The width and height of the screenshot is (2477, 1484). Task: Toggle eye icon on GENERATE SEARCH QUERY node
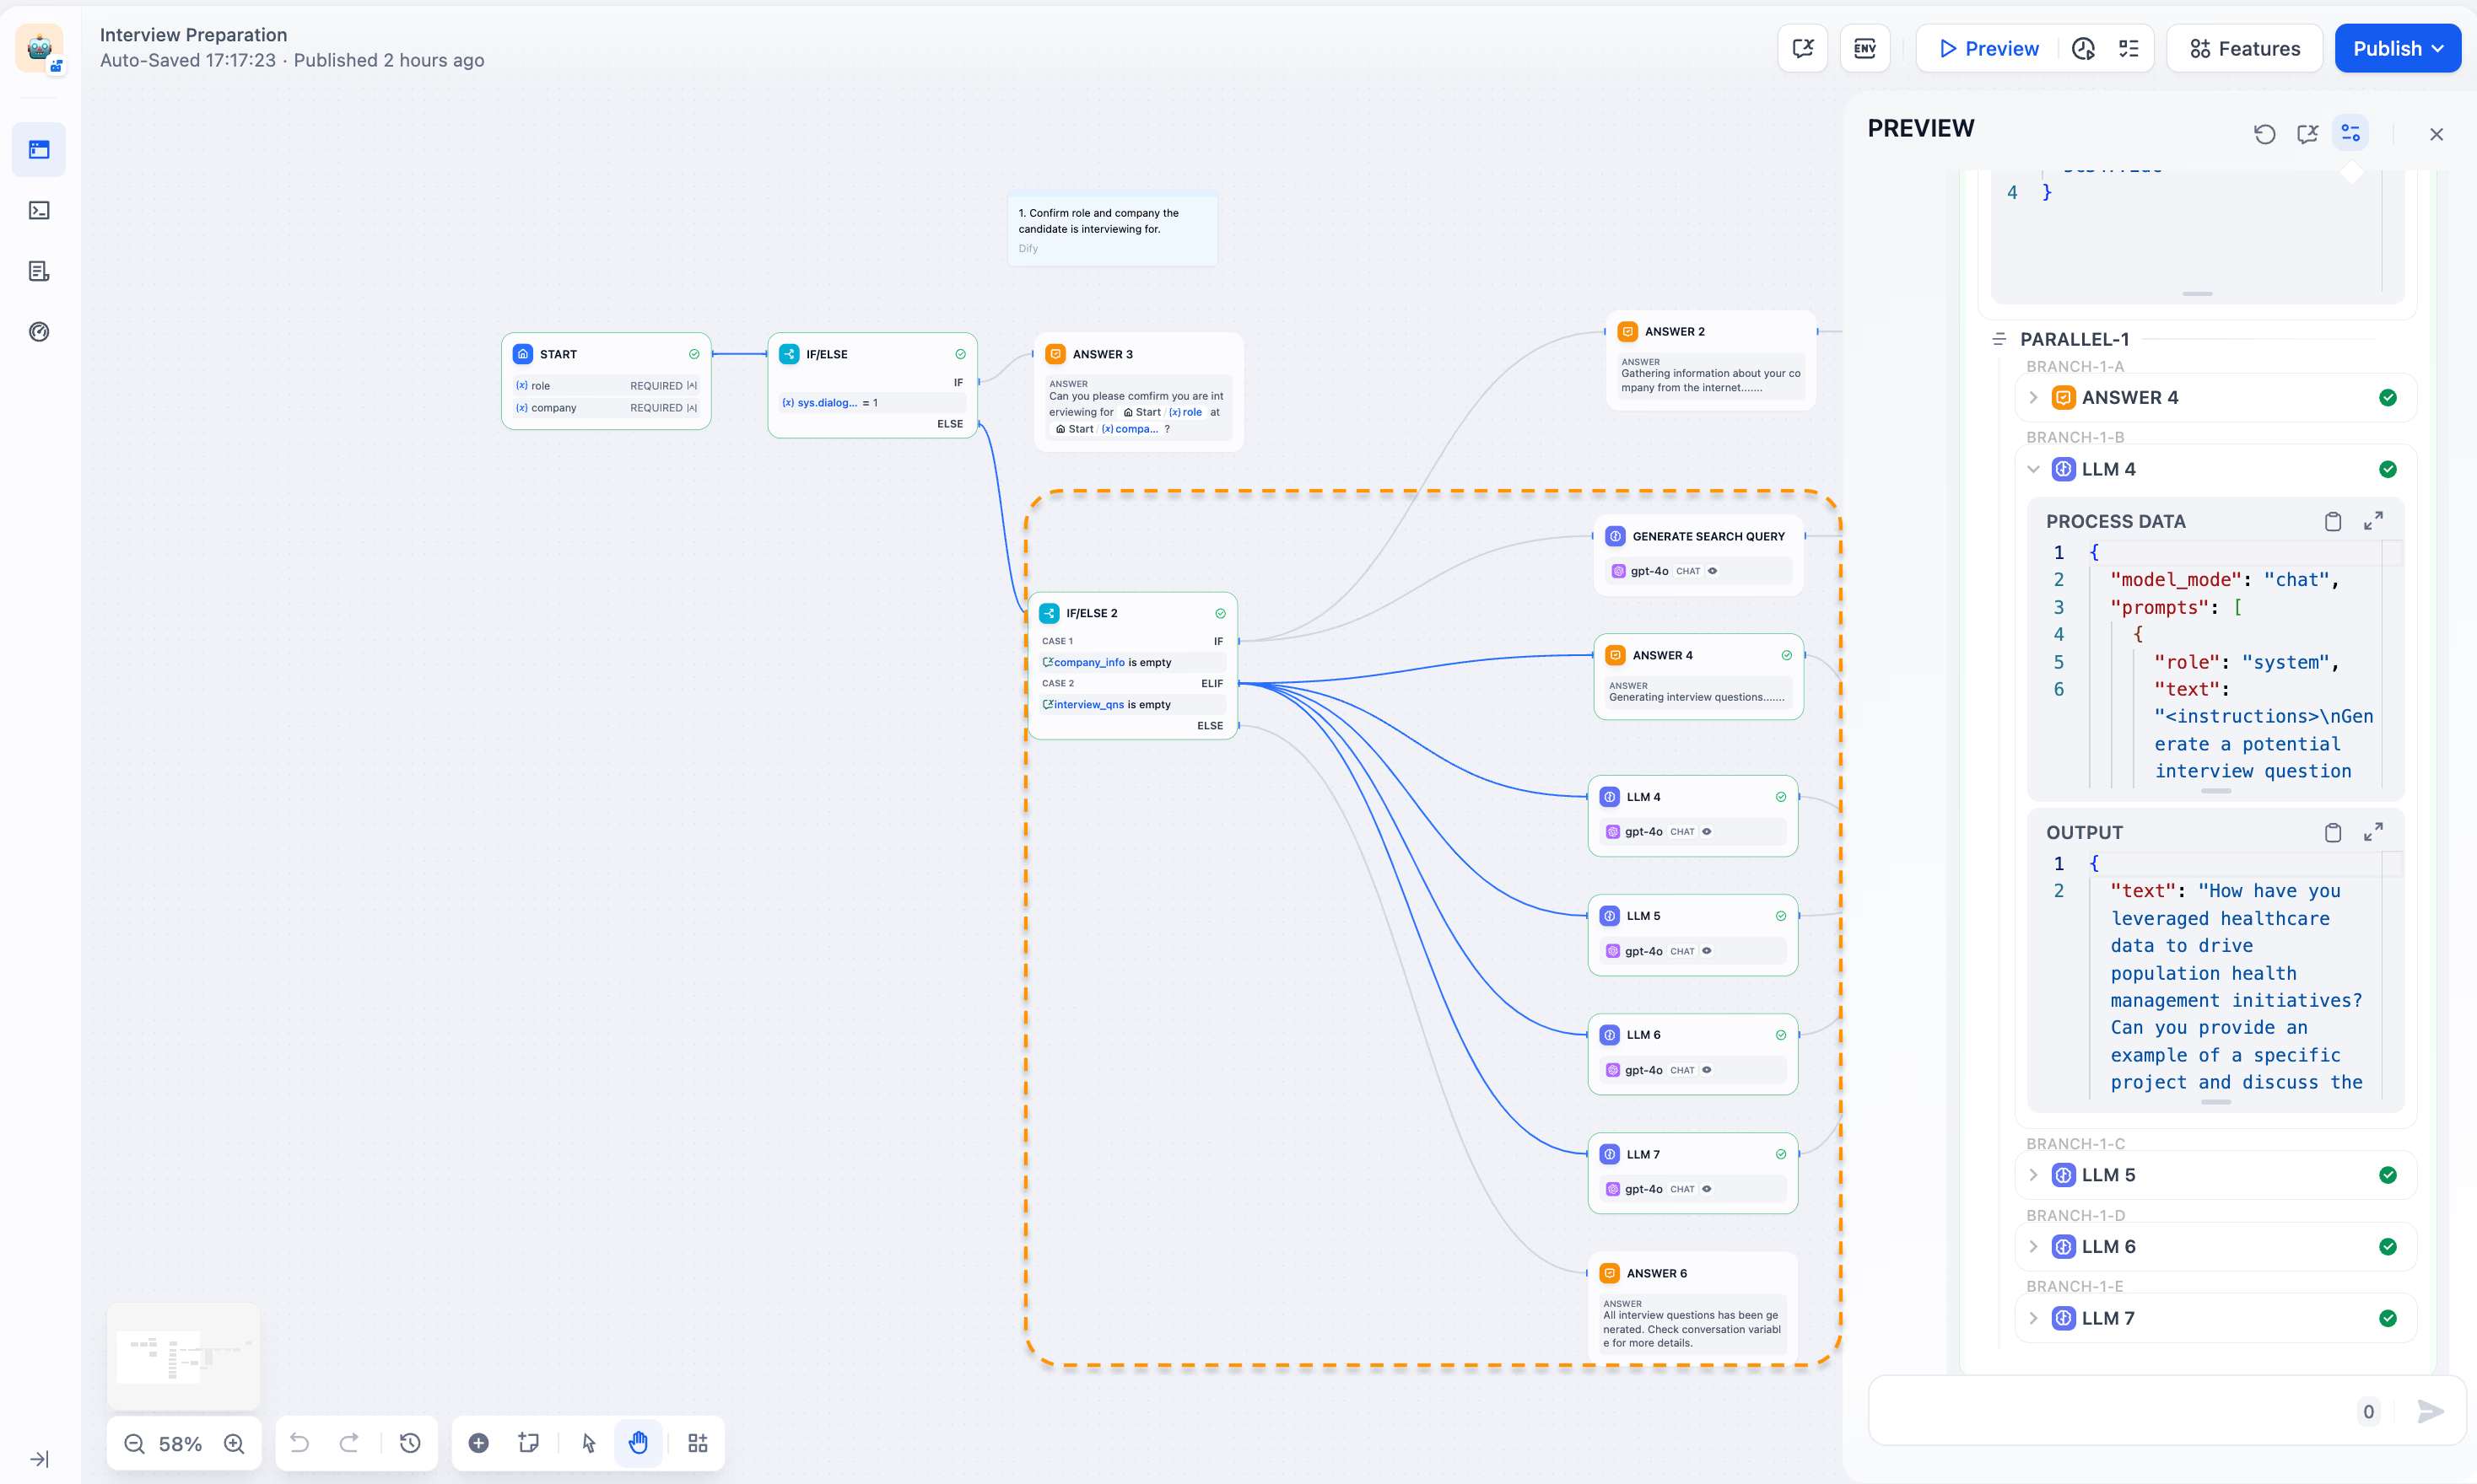tap(1713, 571)
